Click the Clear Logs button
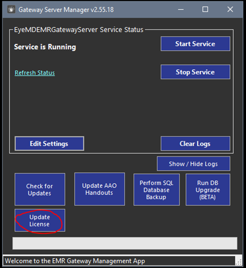246x268 pixels. click(195, 144)
